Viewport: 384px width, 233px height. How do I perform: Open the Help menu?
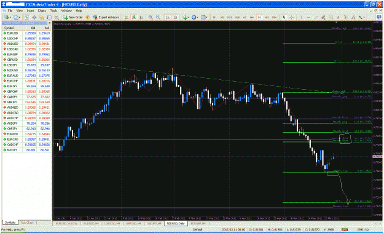coord(79,11)
